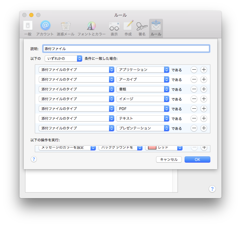Open the 一般 preferences icon
This screenshot has width=241, height=226.
[28, 28]
